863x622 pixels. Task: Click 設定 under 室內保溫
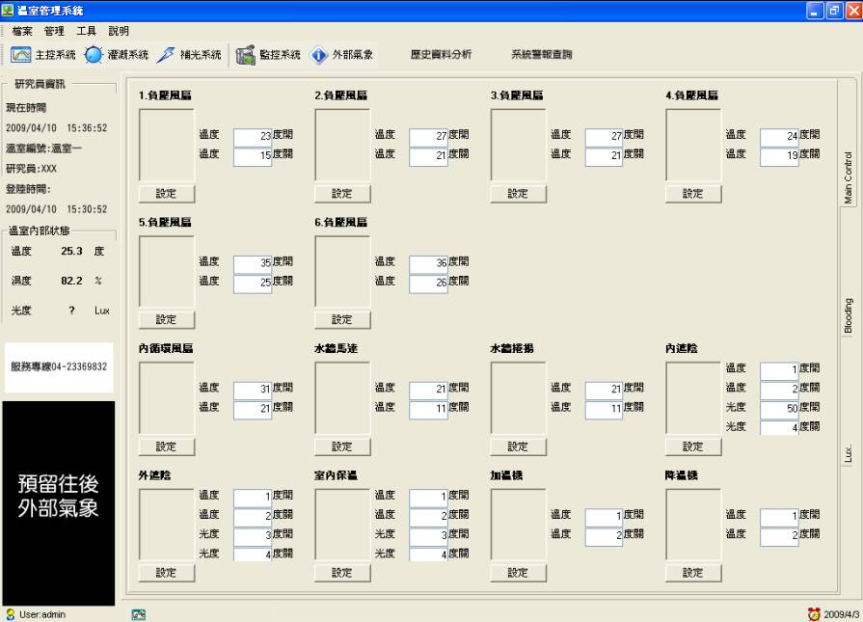click(x=342, y=573)
